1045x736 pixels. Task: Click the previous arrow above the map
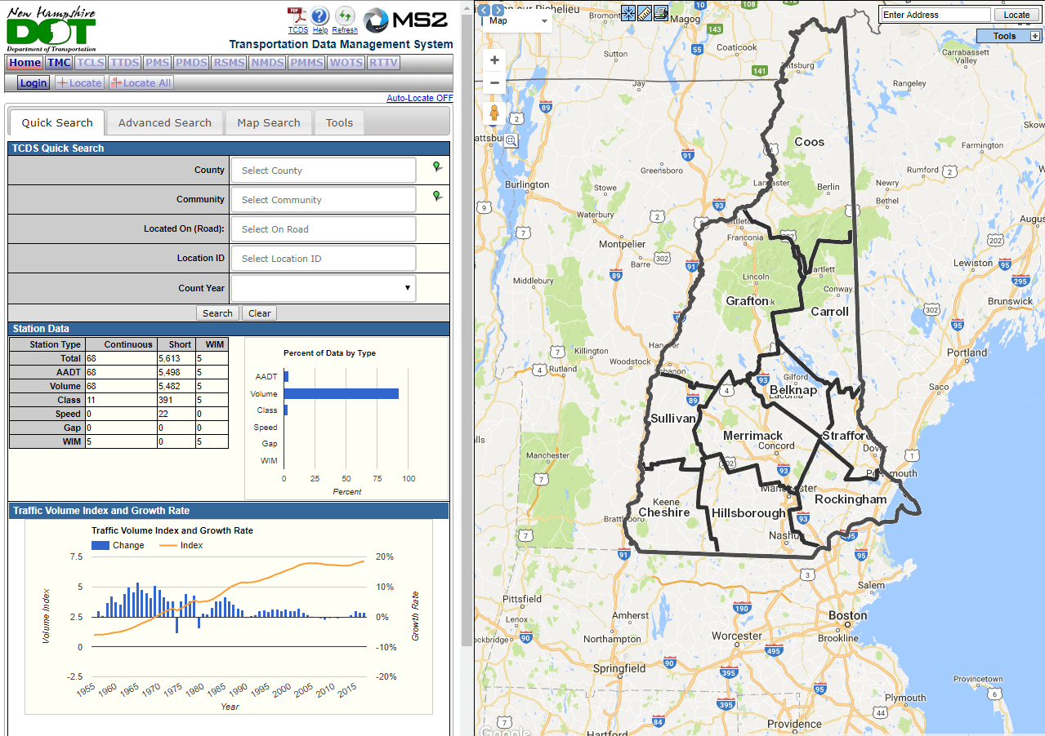482,10
